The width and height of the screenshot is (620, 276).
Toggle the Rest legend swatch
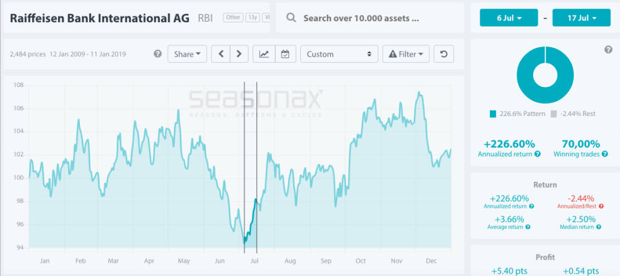tap(553, 114)
